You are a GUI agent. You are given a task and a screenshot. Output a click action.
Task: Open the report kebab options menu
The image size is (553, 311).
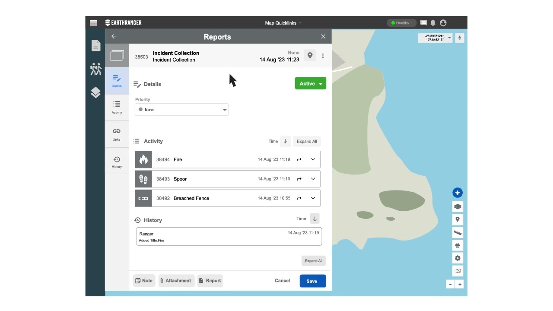(x=323, y=56)
